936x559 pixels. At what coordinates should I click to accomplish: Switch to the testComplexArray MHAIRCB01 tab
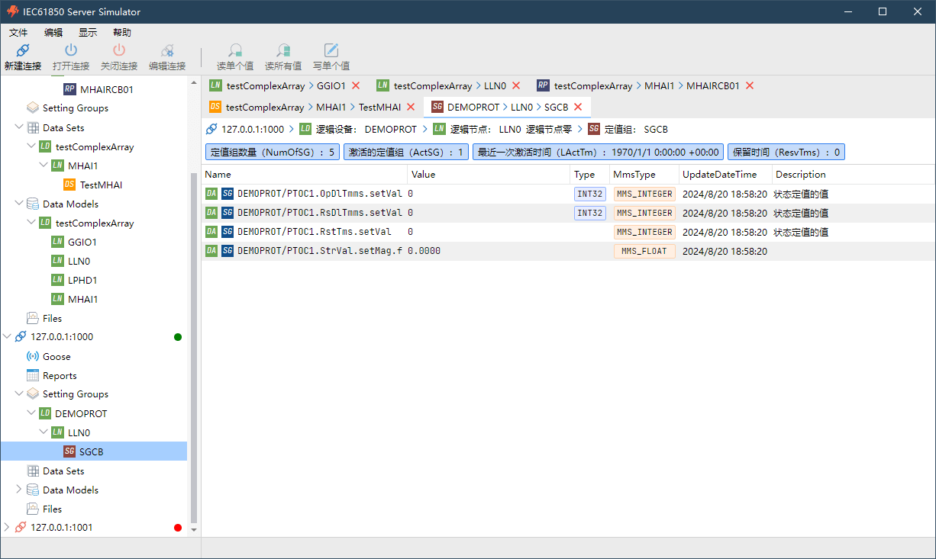point(646,86)
